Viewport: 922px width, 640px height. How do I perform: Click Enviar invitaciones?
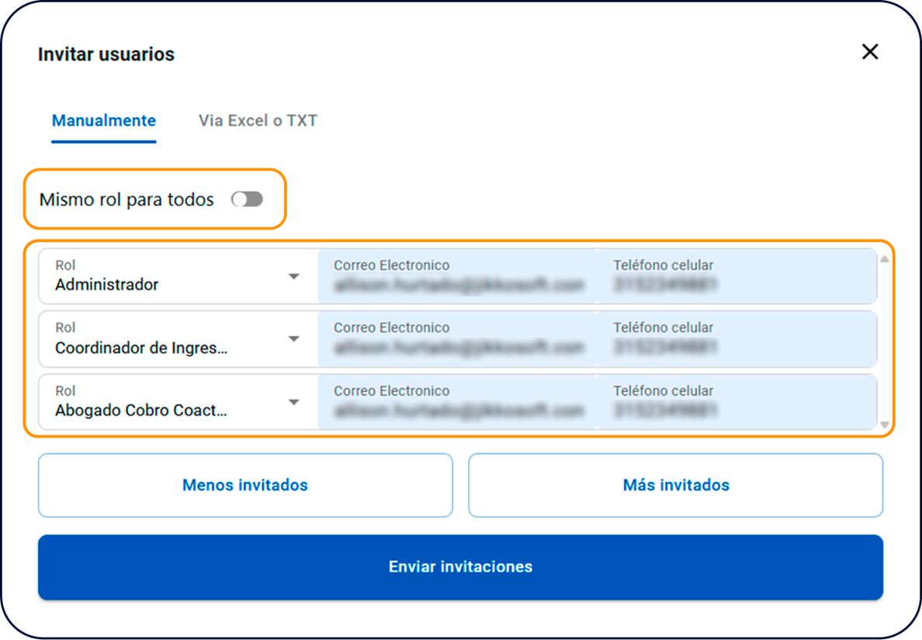(460, 567)
